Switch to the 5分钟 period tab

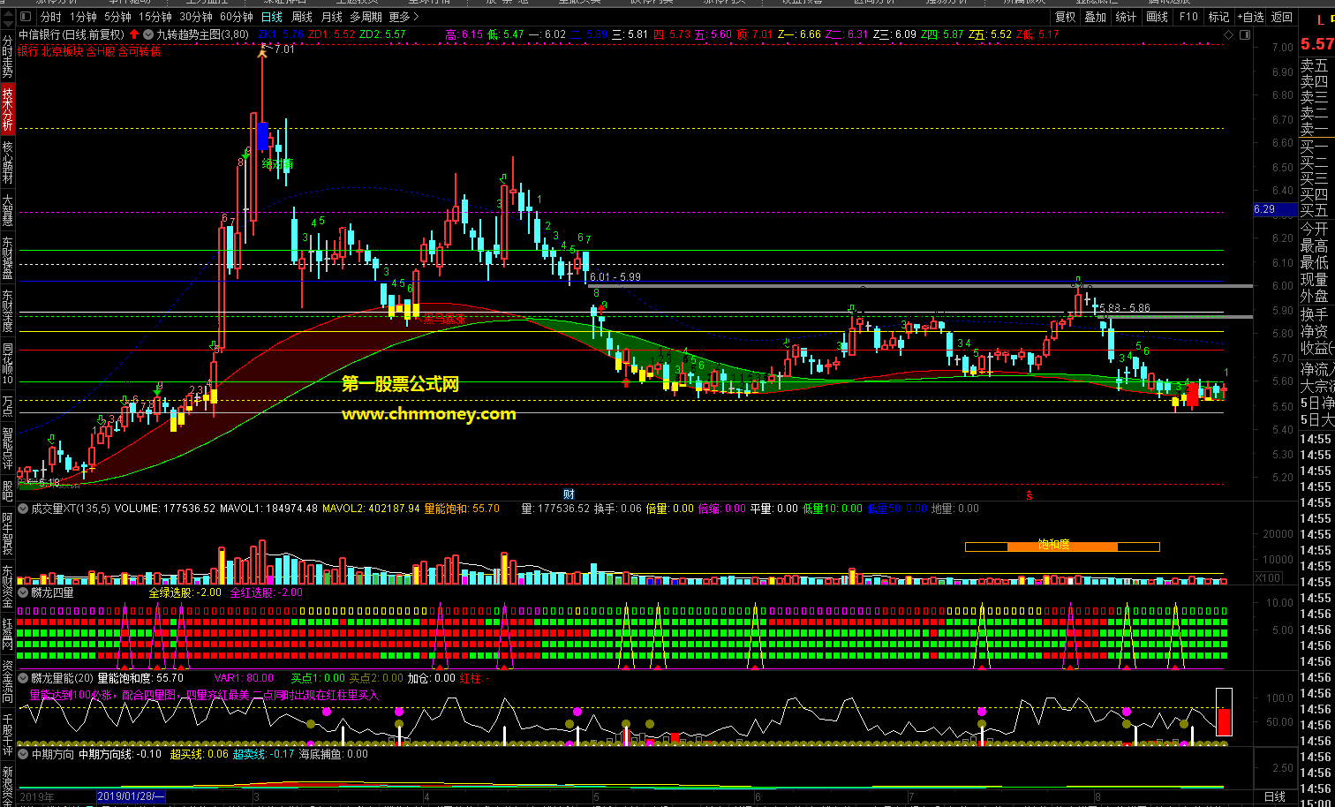tap(118, 17)
